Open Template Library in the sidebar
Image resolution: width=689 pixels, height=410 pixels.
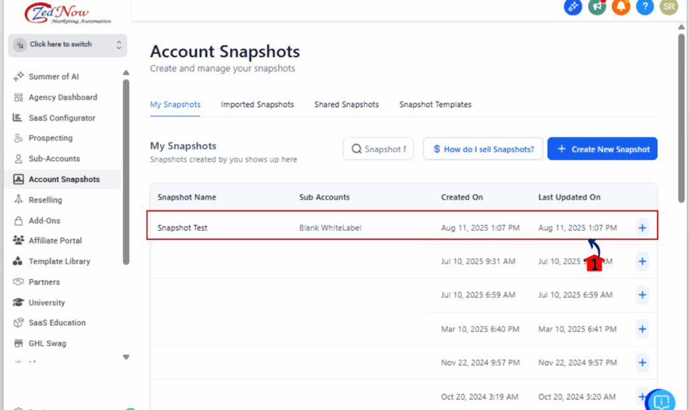tap(59, 261)
